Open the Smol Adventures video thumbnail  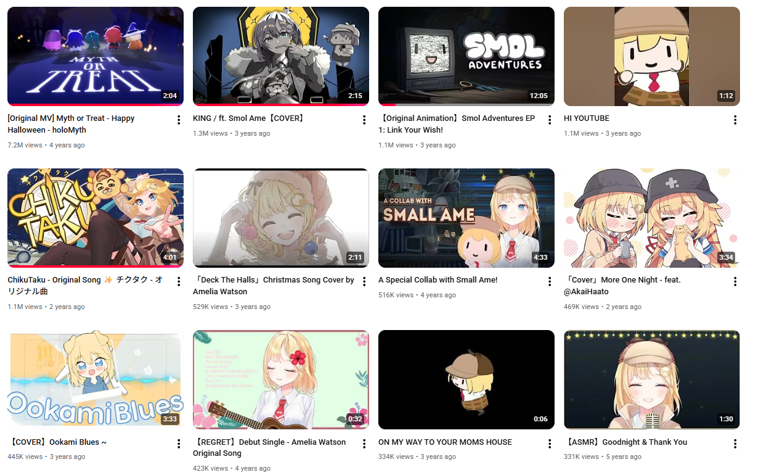tap(466, 56)
